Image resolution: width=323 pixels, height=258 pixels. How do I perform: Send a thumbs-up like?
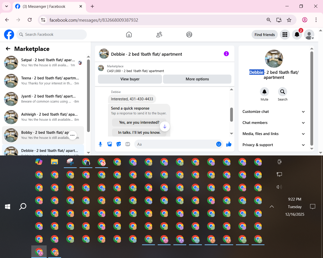click(x=229, y=144)
